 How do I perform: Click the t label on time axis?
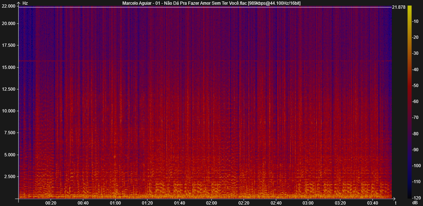pyautogui.click(x=395, y=202)
